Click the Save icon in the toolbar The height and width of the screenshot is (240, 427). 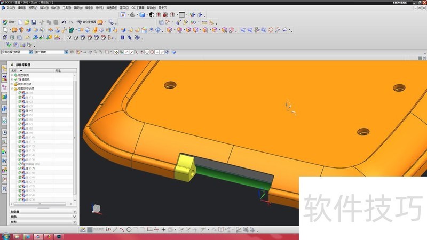tap(34, 22)
